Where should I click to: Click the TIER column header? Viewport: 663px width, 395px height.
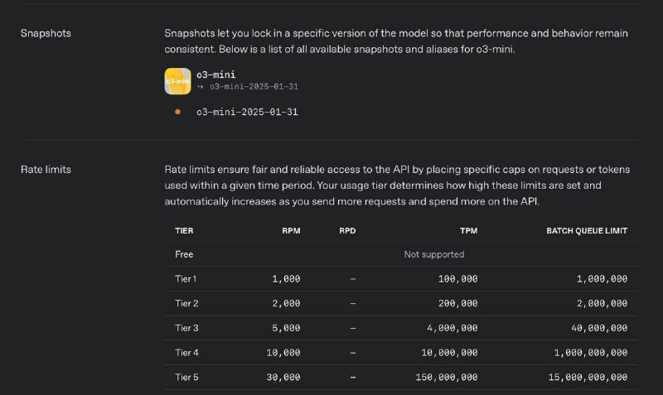coord(184,230)
